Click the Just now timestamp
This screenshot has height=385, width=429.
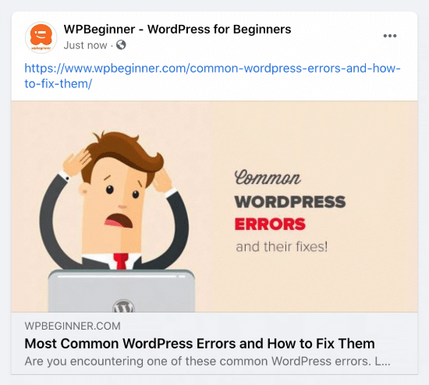(x=85, y=45)
